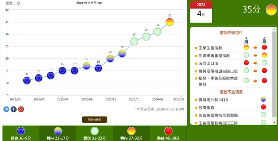This screenshot has height=141, width=278.
Task: Click the March yellow-red light for 工業生產指數
Action: pos(246,47)
